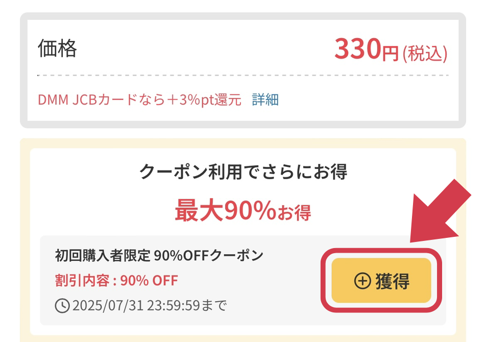This screenshot has width=486, height=342.
Task: Click the clock icon beside expiry date
Action: point(62,306)
